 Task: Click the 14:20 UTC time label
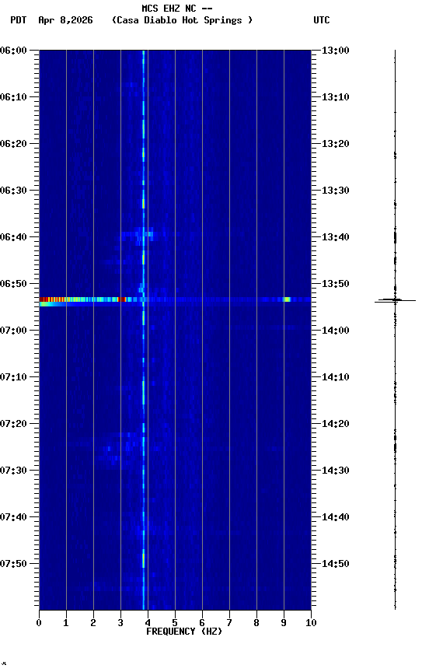coord(336,424)
